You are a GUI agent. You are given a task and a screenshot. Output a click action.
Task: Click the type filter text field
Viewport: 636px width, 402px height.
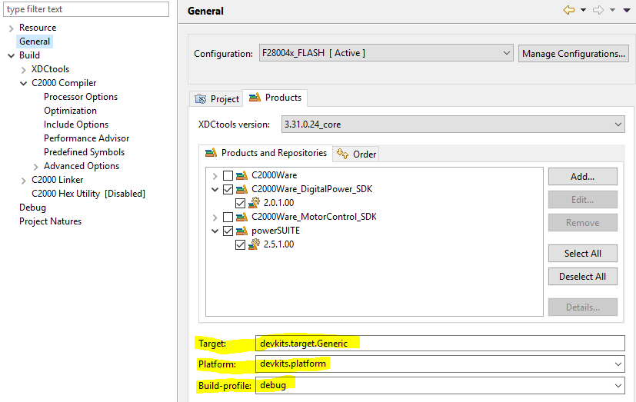point(86,9)
